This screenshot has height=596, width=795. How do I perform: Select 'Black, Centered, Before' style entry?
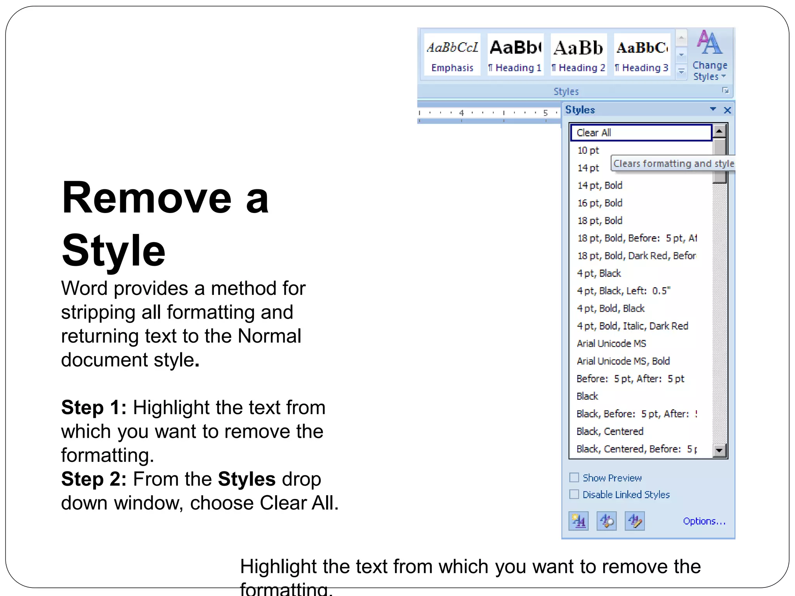641,449
